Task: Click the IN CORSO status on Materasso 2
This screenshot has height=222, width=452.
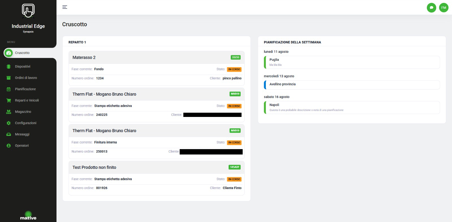Action: pos(234,69)
